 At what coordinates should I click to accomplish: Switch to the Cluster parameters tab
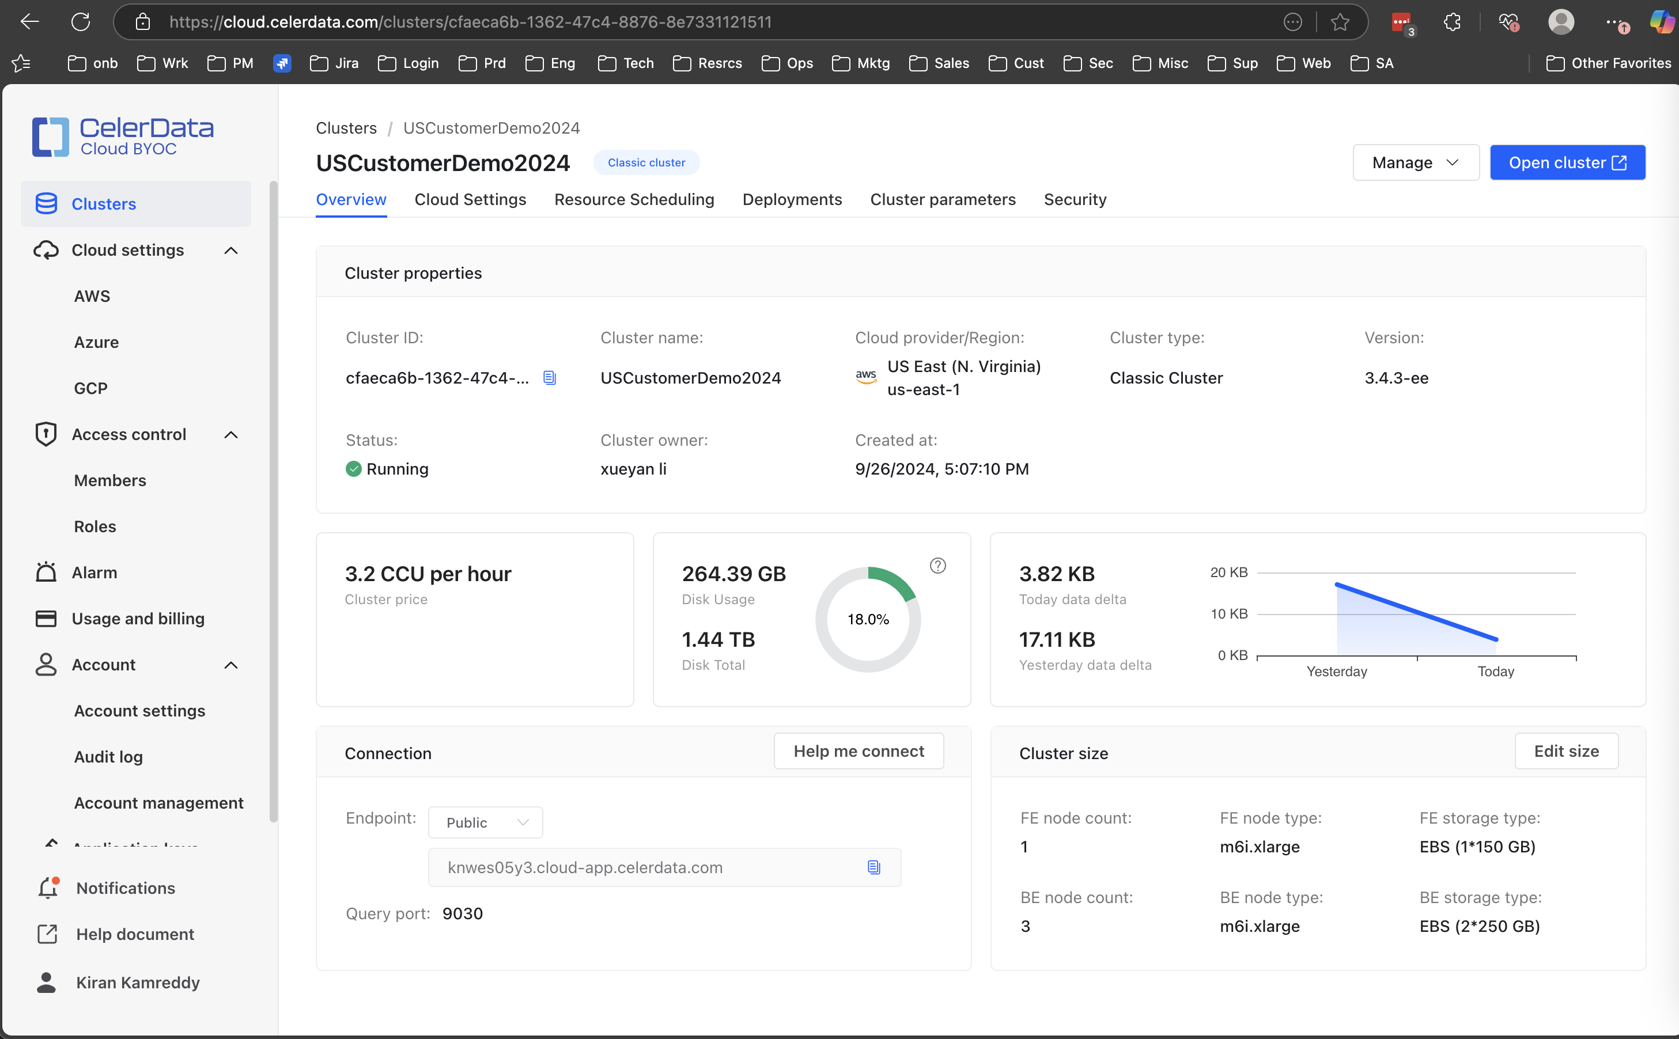[942, 199]
